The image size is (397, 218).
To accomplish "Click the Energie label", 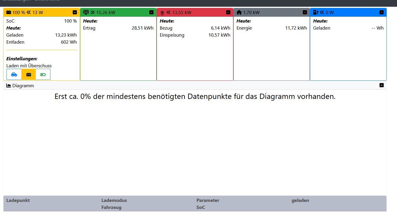I will click(244, 28).
